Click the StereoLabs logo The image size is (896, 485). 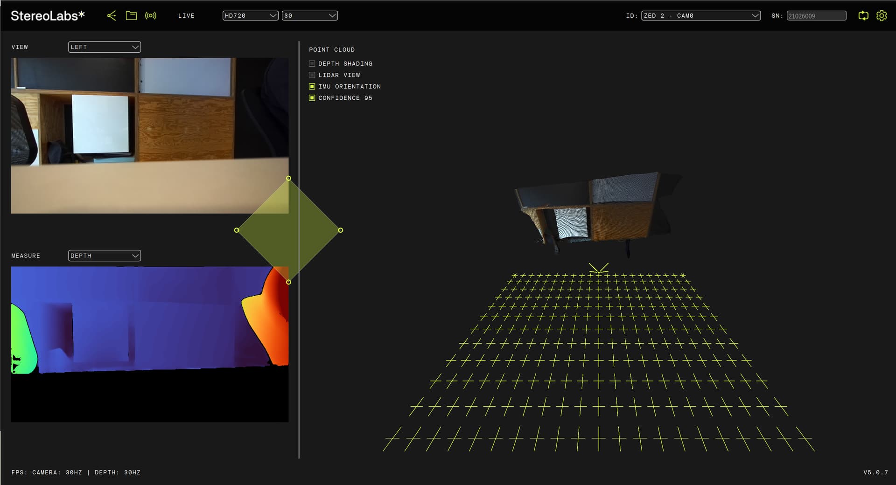pyautogui.click(x=48, y=16)
